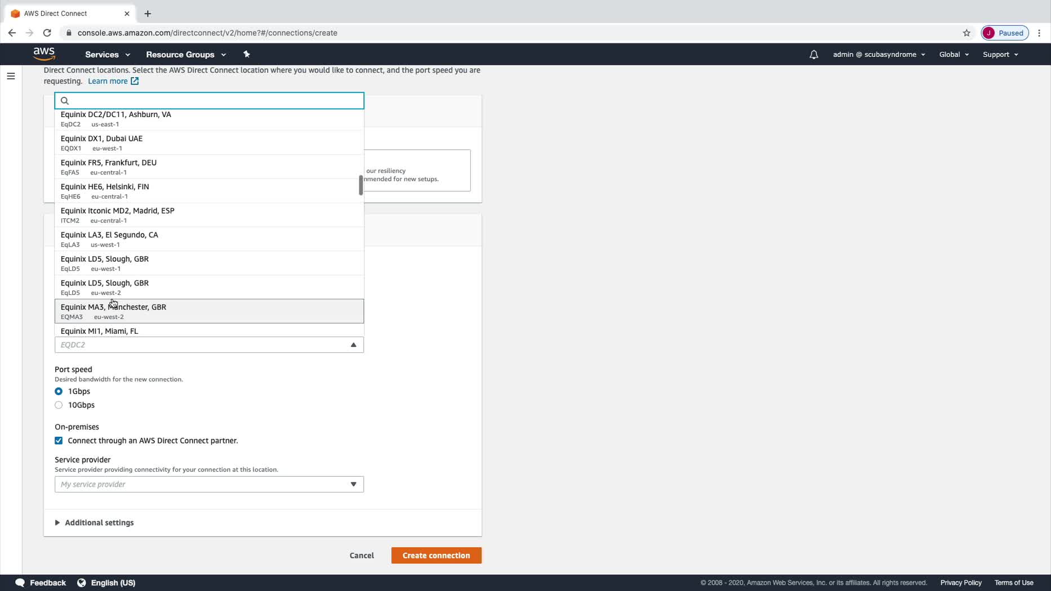
Task: Toggle the hamburger side navigation menu
Action: click(x=11, y=76)
